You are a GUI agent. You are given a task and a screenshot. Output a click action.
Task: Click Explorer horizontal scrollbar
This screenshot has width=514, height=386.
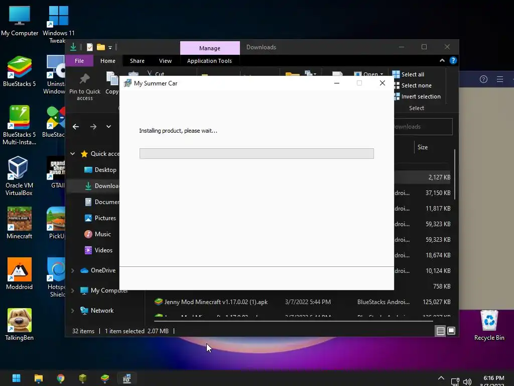click(x=293, y=321)
